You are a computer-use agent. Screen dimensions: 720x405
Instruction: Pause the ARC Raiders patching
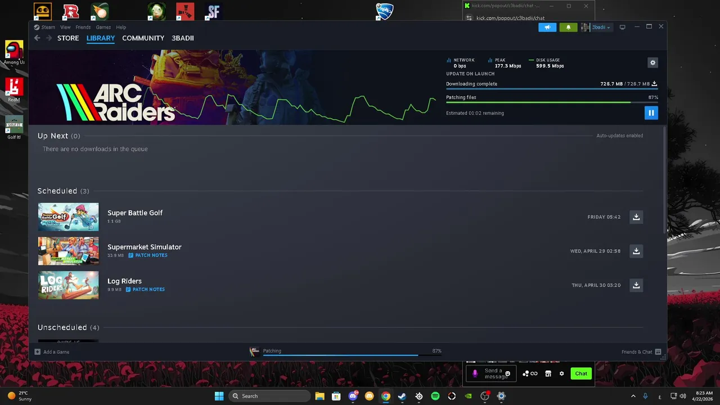[x=651, y=112]
